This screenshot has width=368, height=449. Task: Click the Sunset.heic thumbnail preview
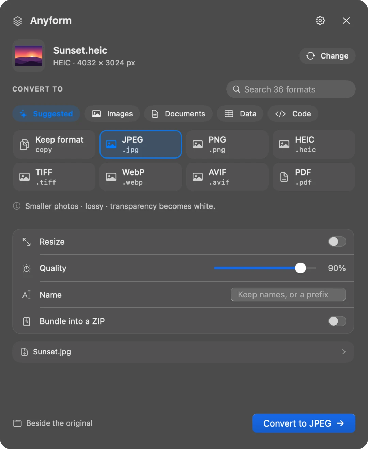[x=29, y=56]
